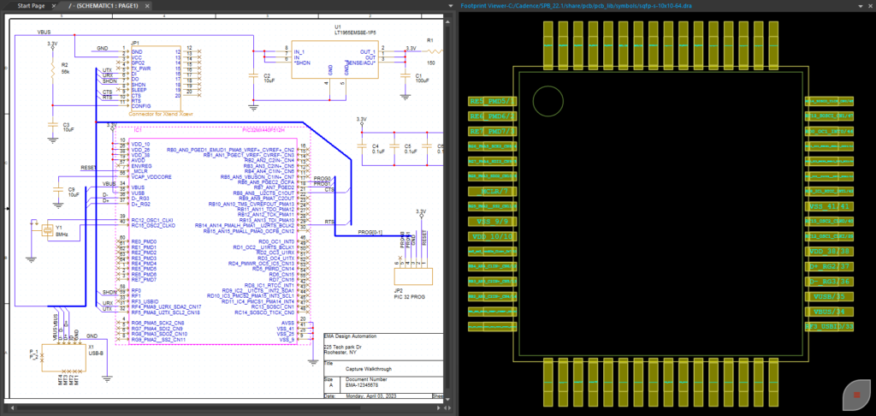Click the RESET net label near _MCLR
Image resolution: width=876 pixels, height=416 pixels.
pos(89,167)
